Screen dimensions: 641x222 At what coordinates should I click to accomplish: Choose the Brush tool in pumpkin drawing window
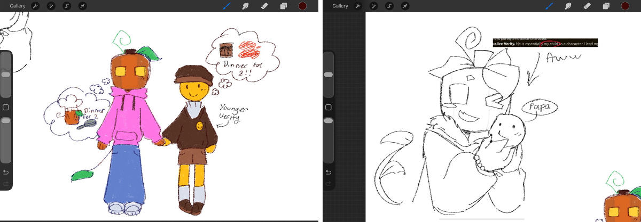(228, 6)
